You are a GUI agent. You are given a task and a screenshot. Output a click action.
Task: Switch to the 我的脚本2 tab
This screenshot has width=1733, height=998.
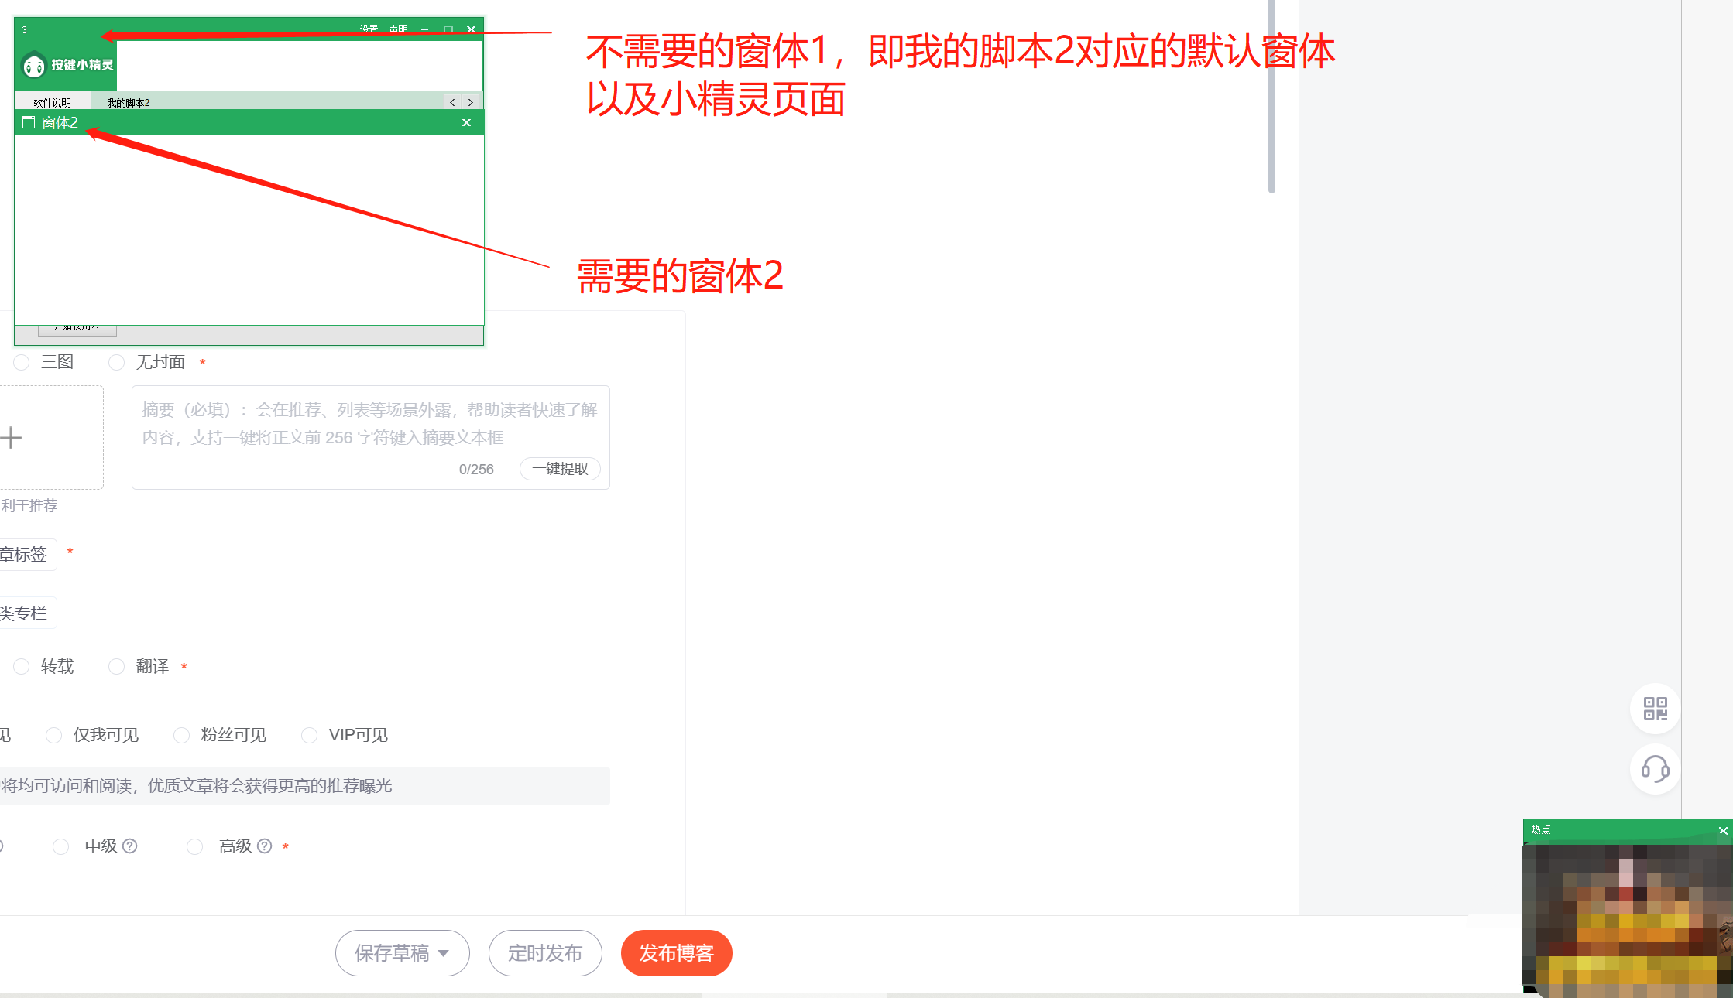[129, 102]
